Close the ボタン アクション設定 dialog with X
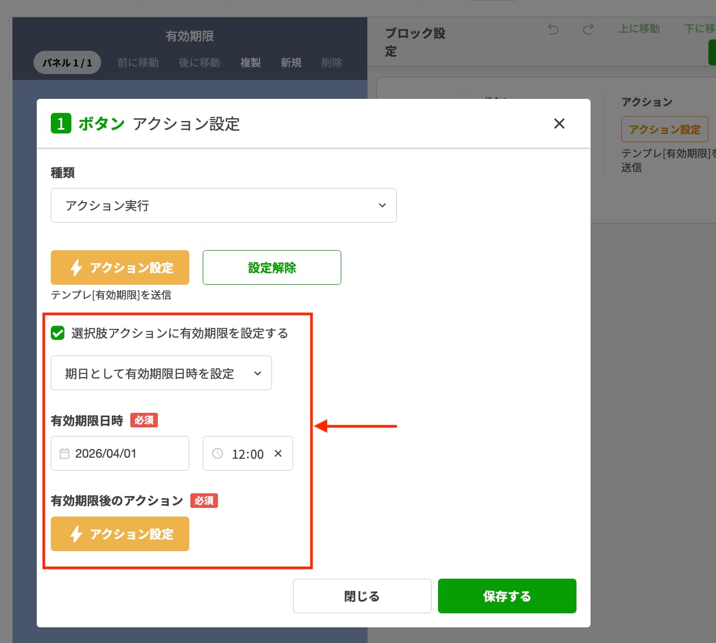The width and height of the screenshot is (716, 643). 559,124
